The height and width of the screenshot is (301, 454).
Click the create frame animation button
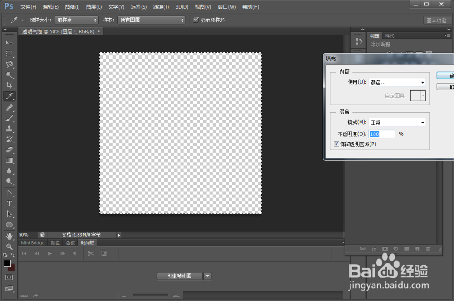click(179, 276)
